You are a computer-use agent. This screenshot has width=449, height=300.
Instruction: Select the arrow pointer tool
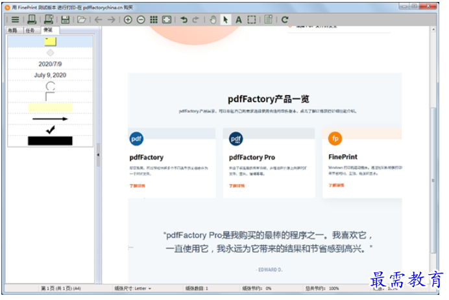[226, 19]
